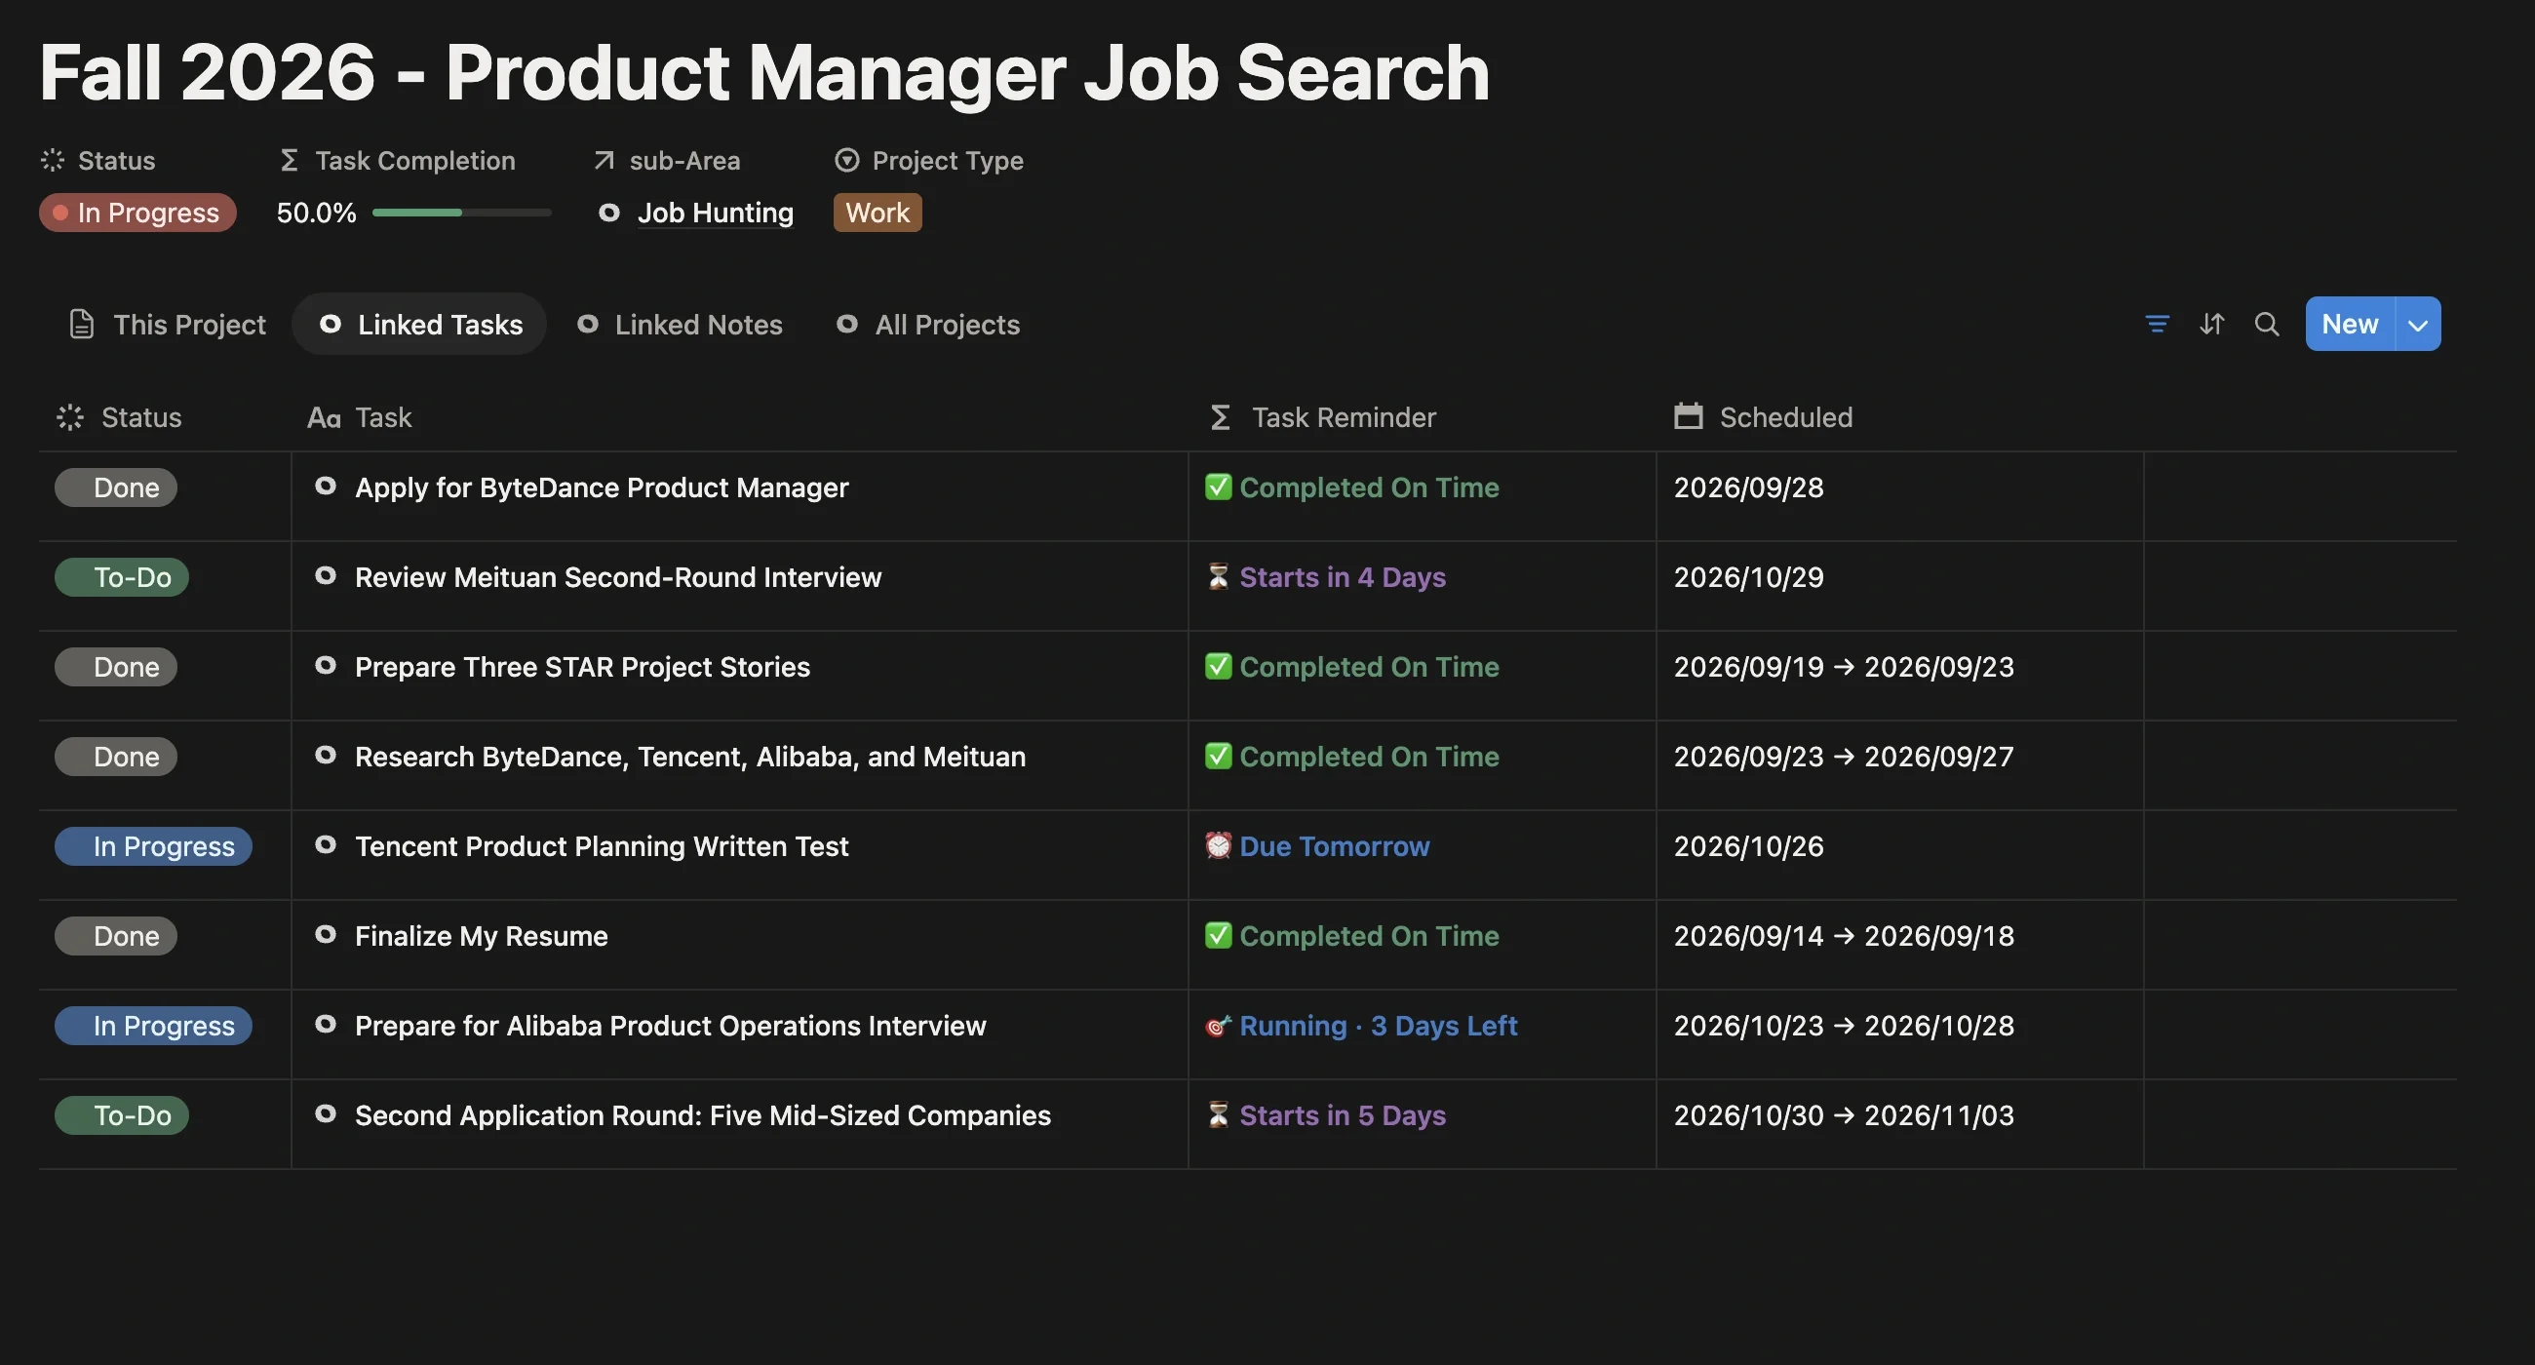Expand the New button dropdown arrow
This screenshot has width=2535, height=1365.
tap(2418, 324)
